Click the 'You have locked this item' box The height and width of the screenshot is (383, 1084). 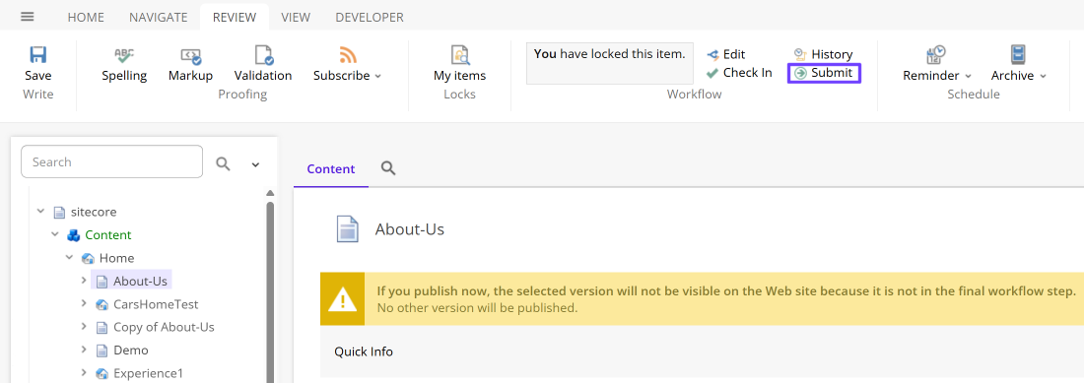[610, 63]
